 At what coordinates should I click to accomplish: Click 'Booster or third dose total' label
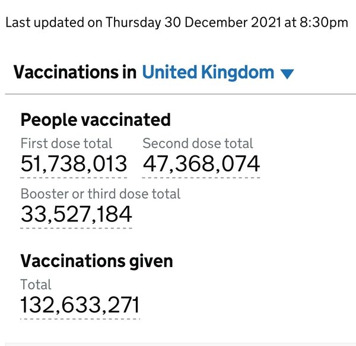click(x=100, y=194)
